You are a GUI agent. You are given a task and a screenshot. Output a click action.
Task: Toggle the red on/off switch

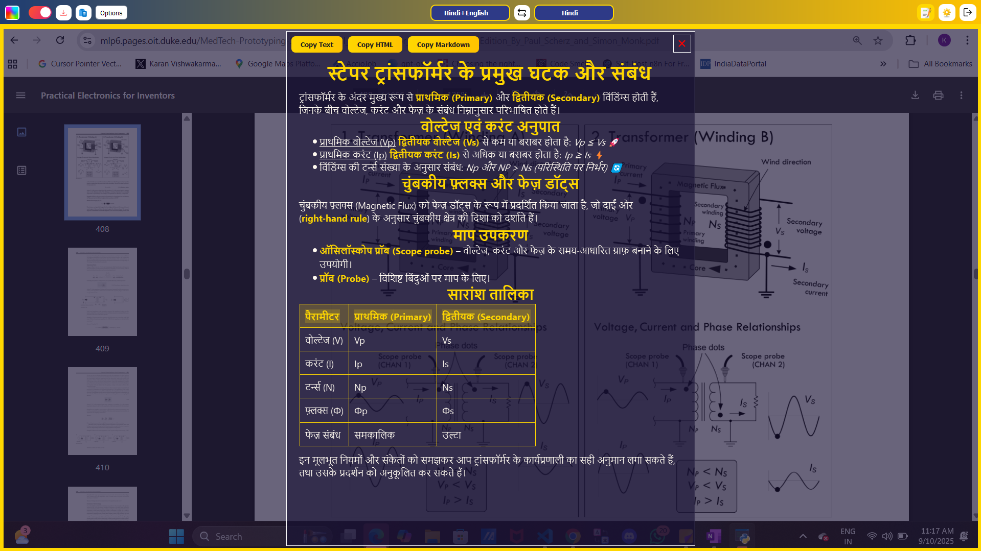[x=40, y=13]
